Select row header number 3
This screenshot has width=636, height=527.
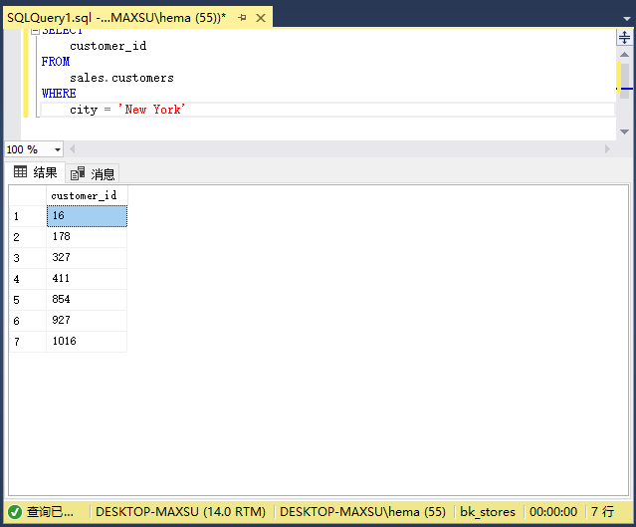(28, 258)
